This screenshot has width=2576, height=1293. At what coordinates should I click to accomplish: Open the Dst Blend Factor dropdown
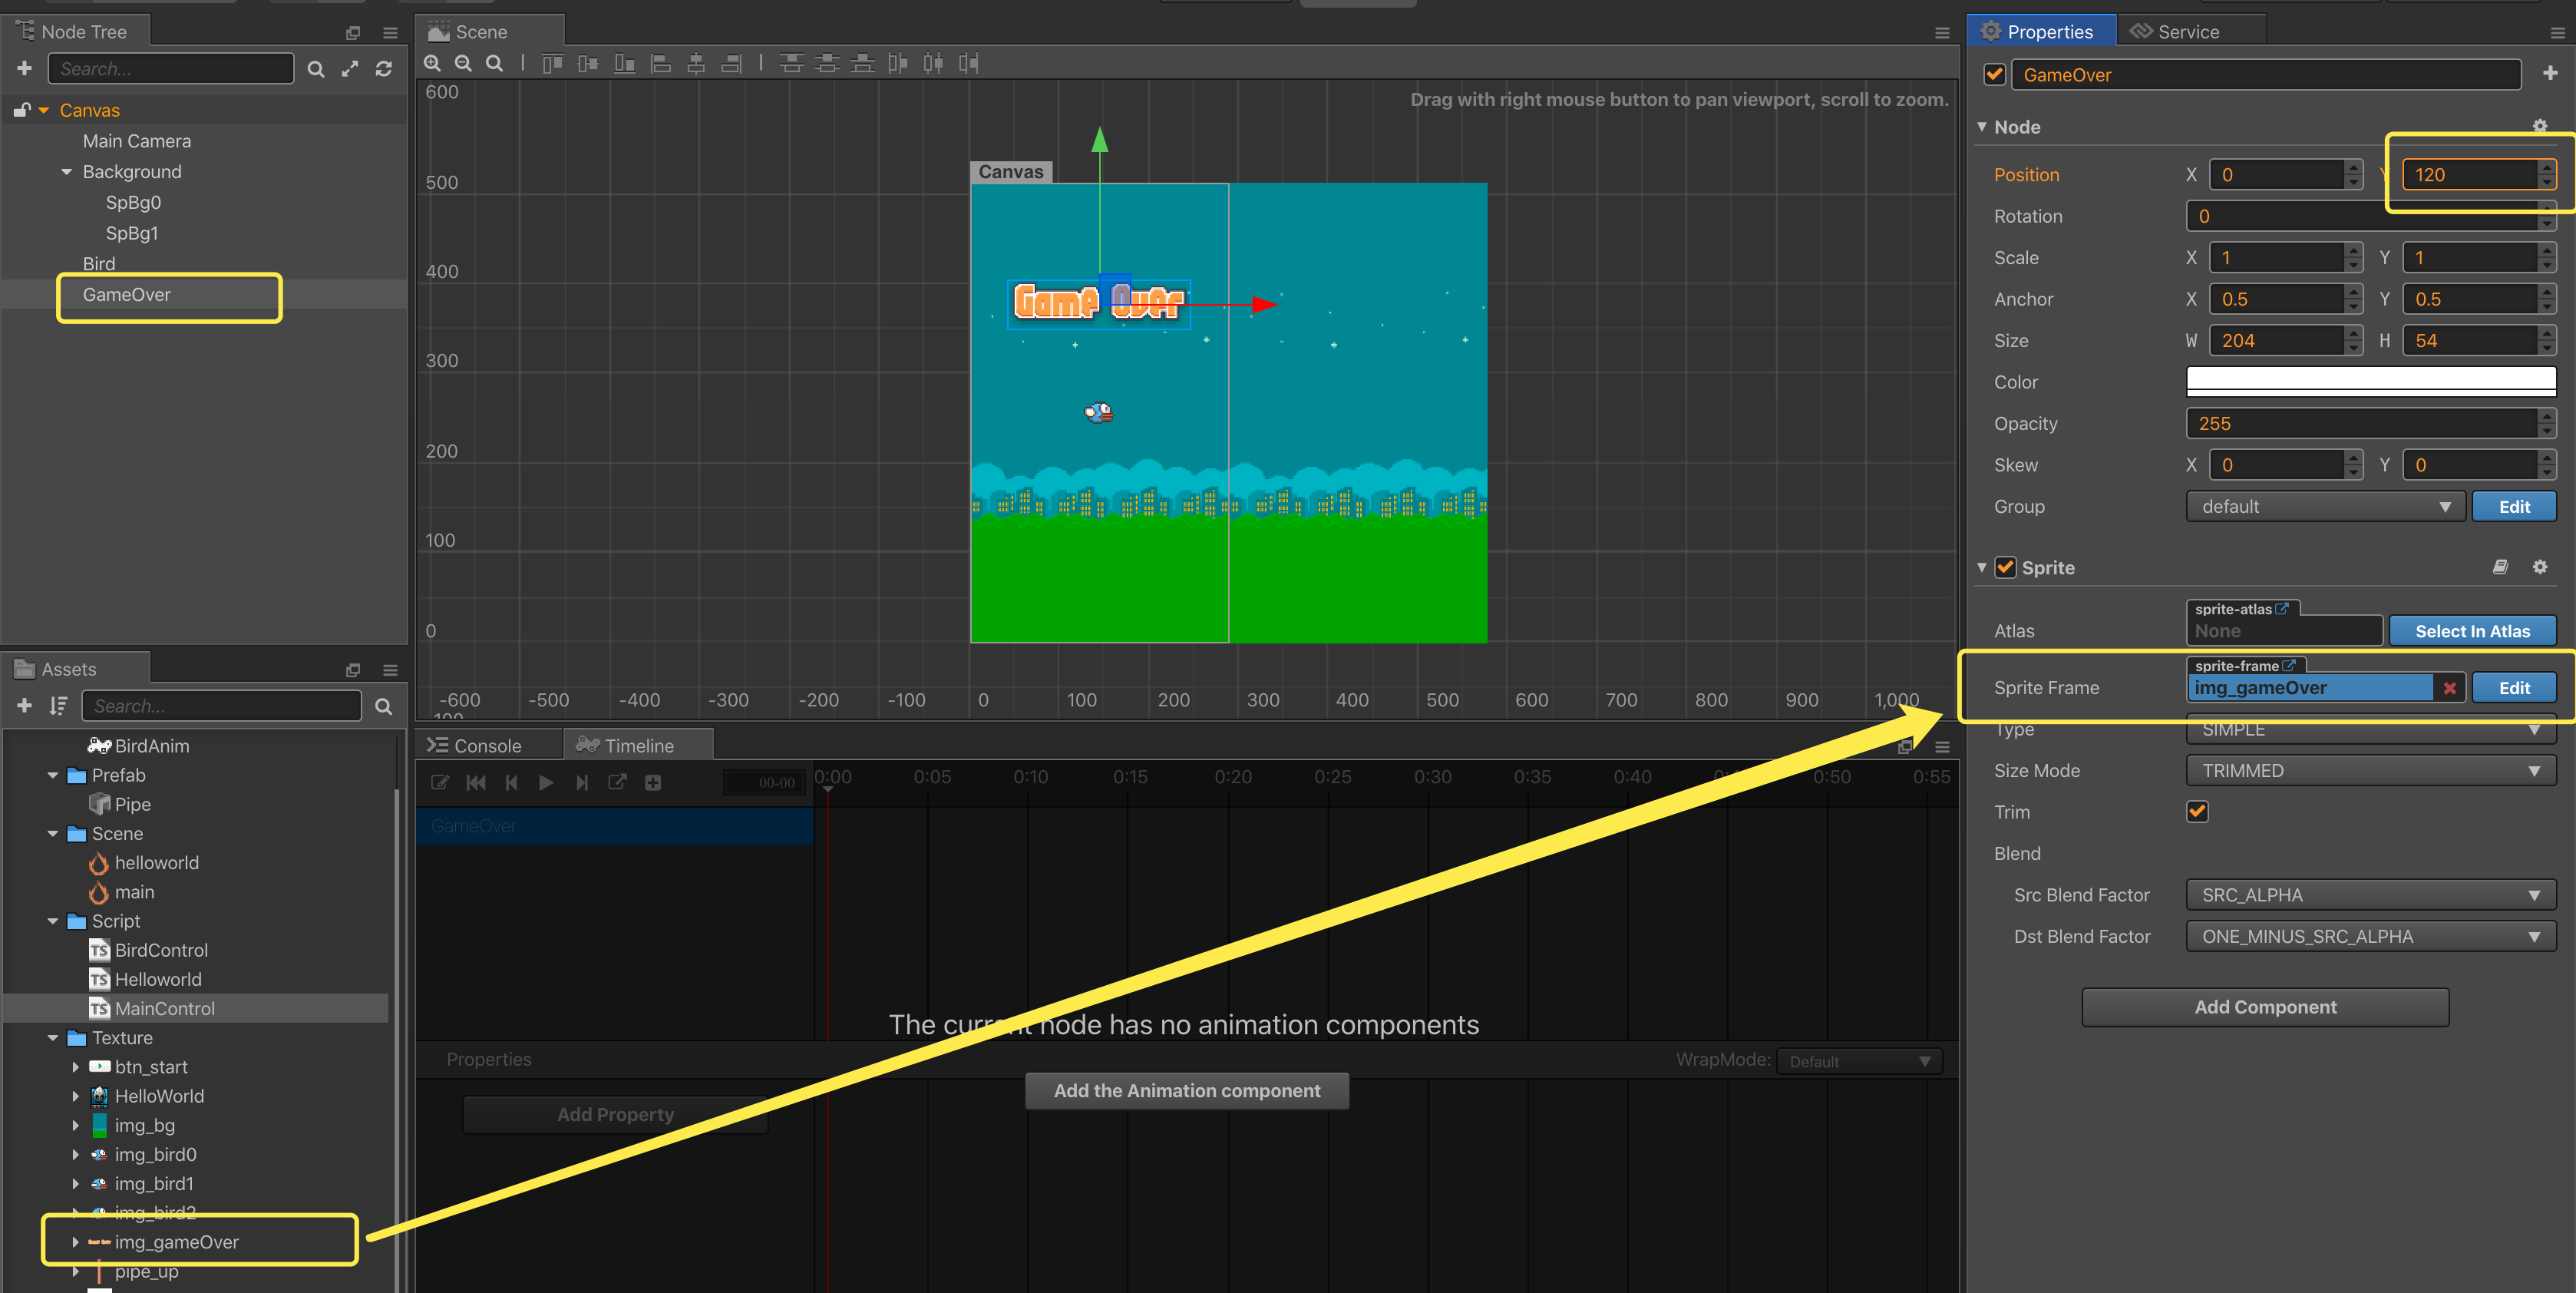[2371, 936]
